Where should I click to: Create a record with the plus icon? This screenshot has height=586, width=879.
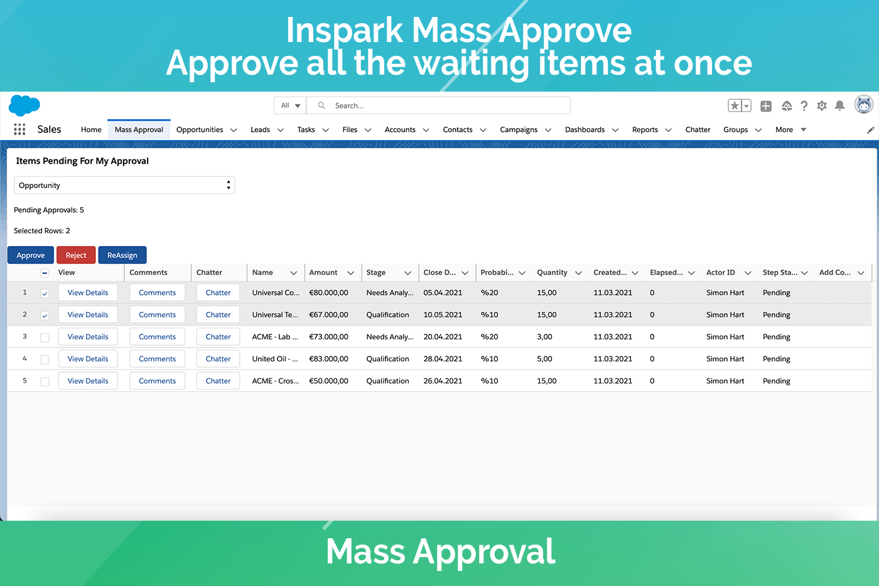[x=766, y=106]
